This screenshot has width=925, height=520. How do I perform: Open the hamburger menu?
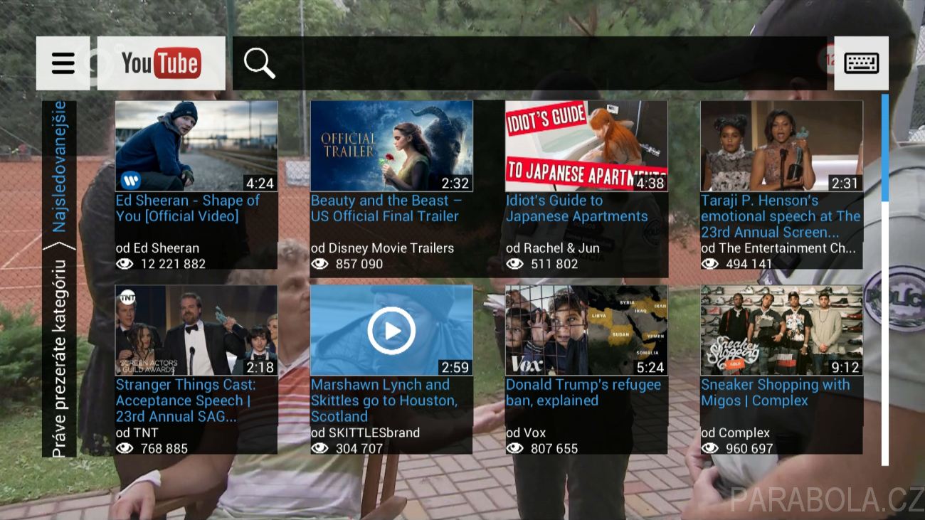coord(63,63)
